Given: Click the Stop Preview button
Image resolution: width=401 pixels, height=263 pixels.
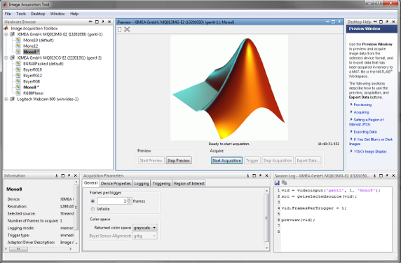Looking at the screenshot, I should (179, 161).
